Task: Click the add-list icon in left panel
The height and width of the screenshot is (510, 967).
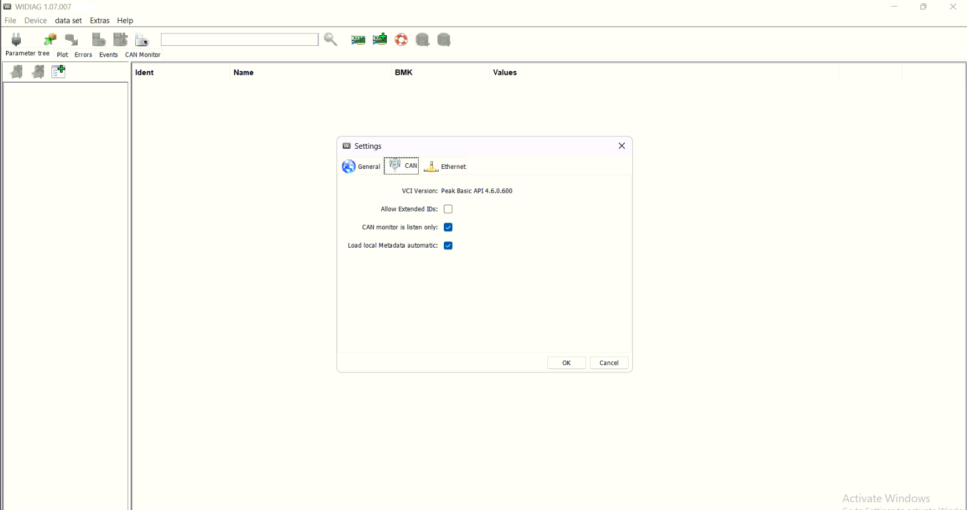Action: click(x=58, y=71)
